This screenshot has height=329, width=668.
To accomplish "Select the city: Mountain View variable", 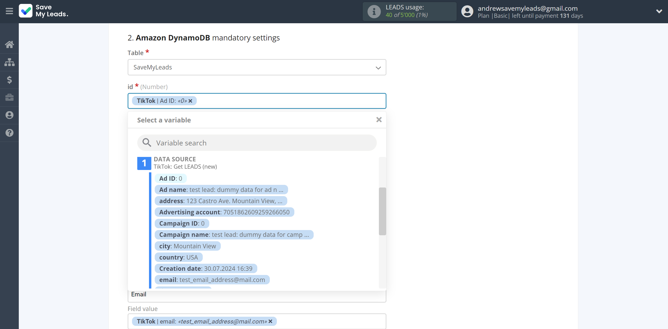I will 188,246.
